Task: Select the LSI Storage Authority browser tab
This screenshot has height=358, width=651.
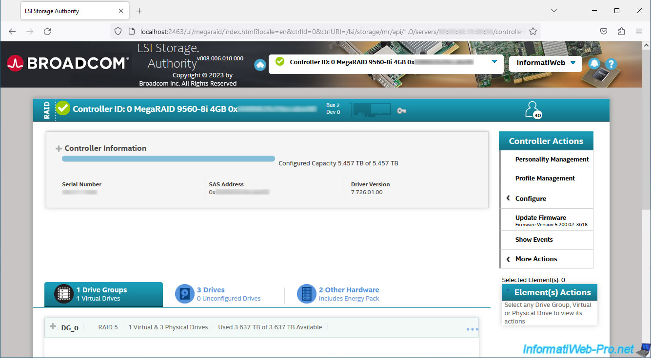Action: pyautogui.click(x=74, y=11)
